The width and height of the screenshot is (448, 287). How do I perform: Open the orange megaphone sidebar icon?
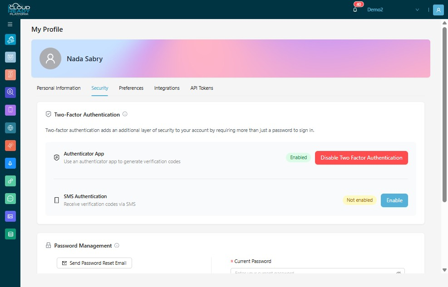click(x=10, y=146)
